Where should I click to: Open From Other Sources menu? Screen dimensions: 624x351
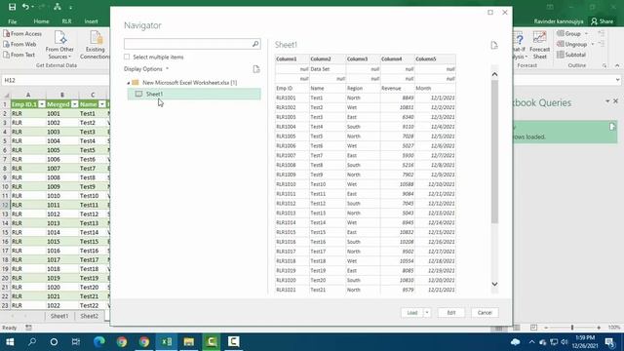pos(59,45)
